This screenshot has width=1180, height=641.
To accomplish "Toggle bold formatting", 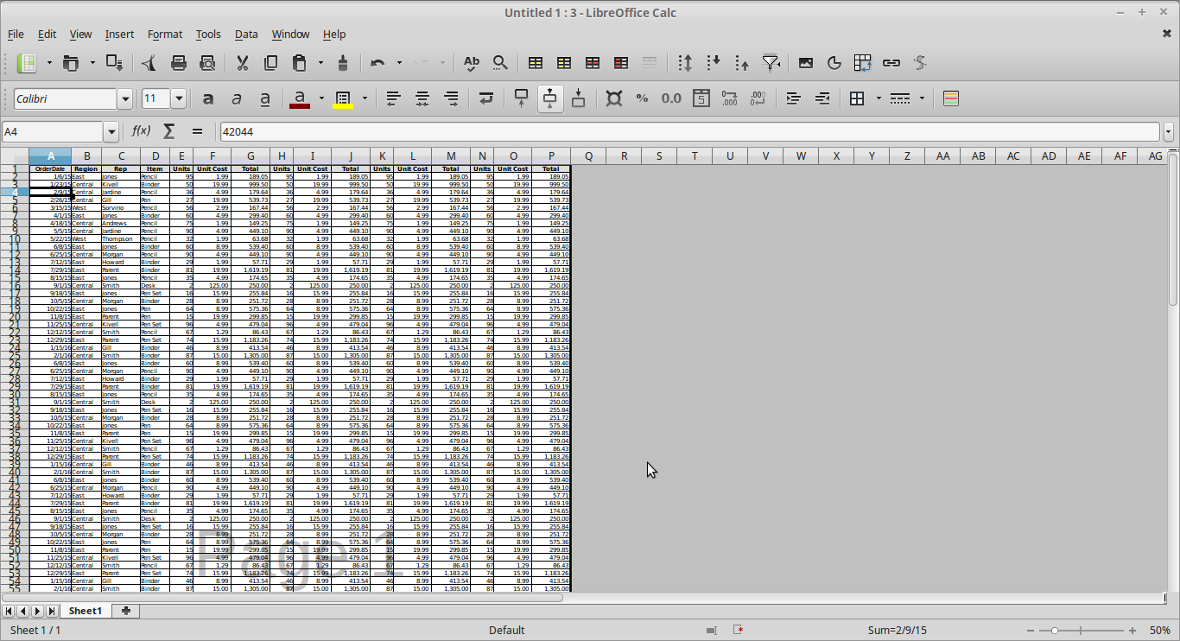I will pyautogui.click(x=208, y=98).
